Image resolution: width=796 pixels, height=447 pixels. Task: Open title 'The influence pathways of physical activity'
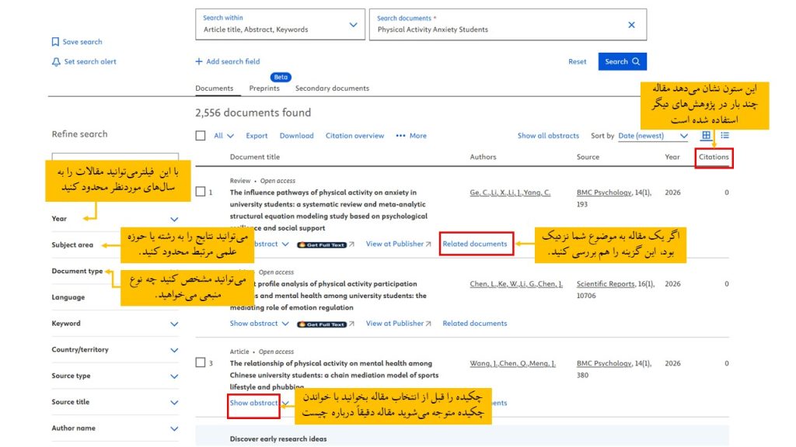coord(329,210)
